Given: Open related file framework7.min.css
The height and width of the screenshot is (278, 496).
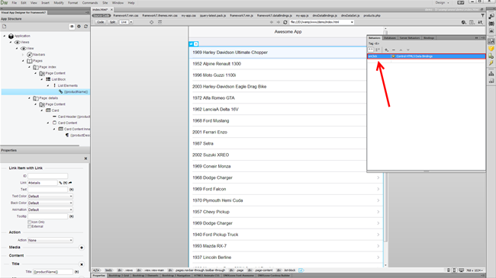Looking at the screenshot, I should pos(126,15).
